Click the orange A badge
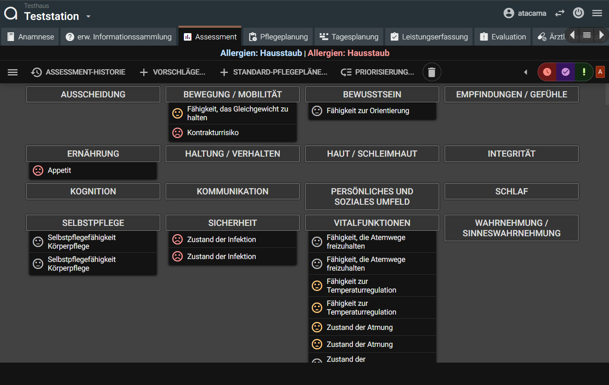 (x=600, y=72)
